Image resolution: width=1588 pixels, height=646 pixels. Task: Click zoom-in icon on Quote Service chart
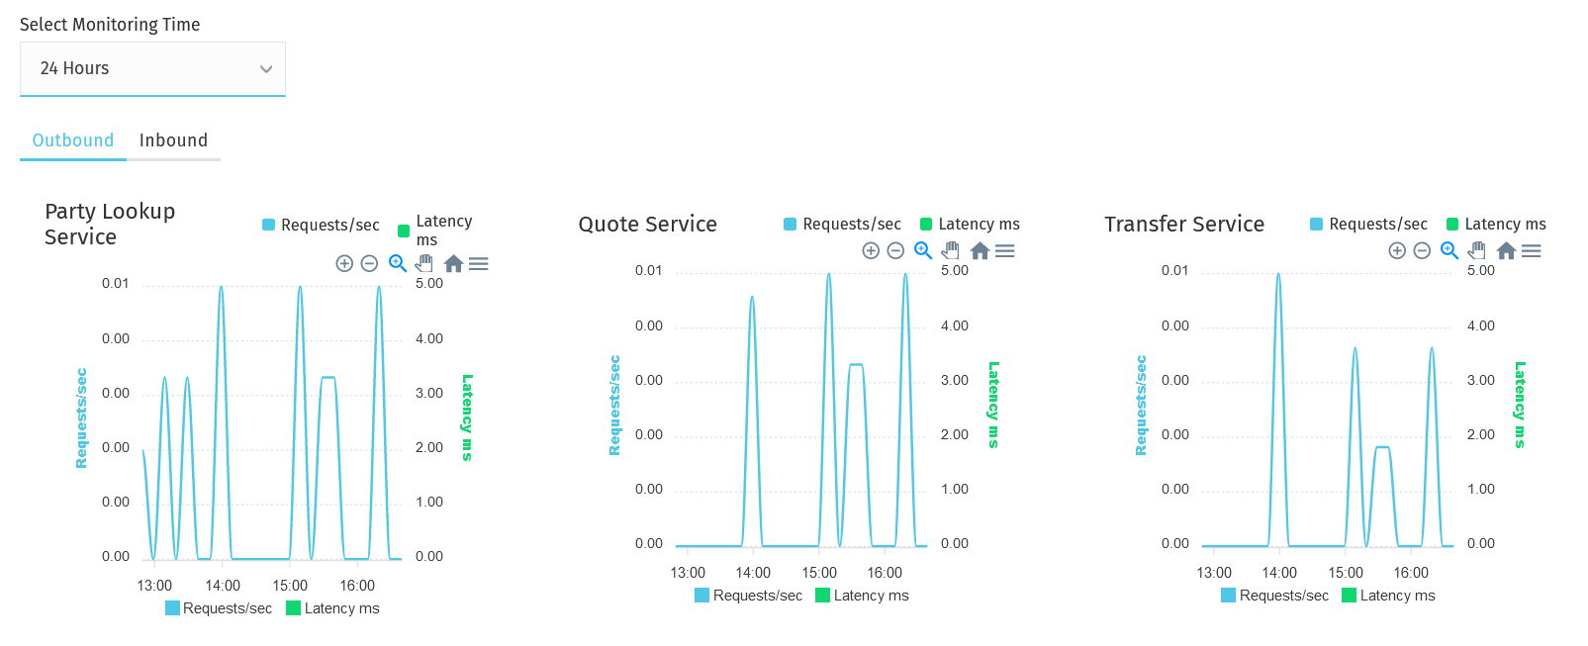871,250
